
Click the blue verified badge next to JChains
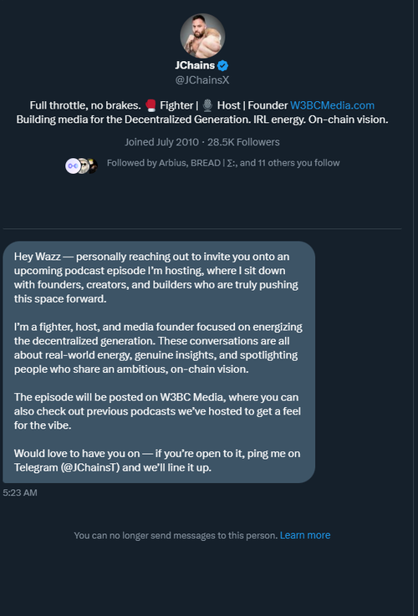tap(223, 65)
